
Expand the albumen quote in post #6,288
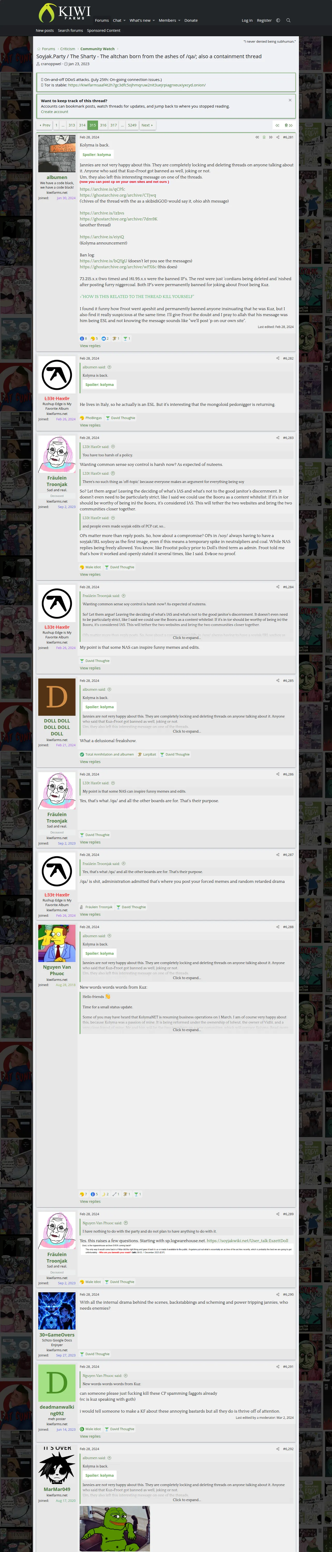point(187,978)
